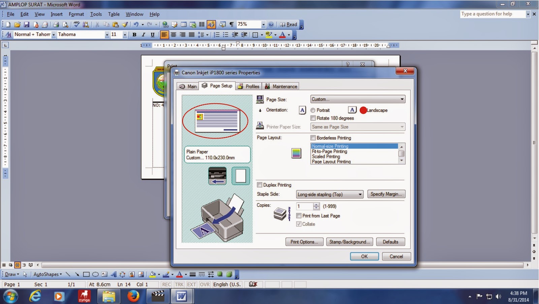
Task: Open the Staple Side dropdown
Action: click(330, 194)
